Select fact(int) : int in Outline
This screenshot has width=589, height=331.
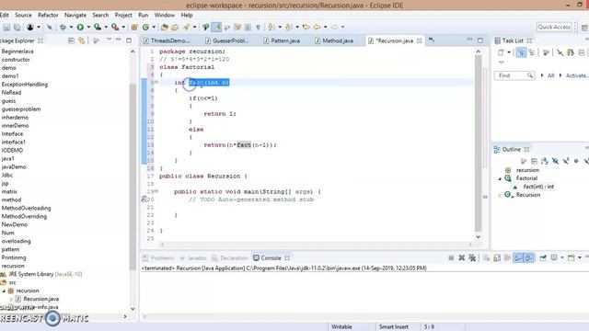[x=538, y=187]
